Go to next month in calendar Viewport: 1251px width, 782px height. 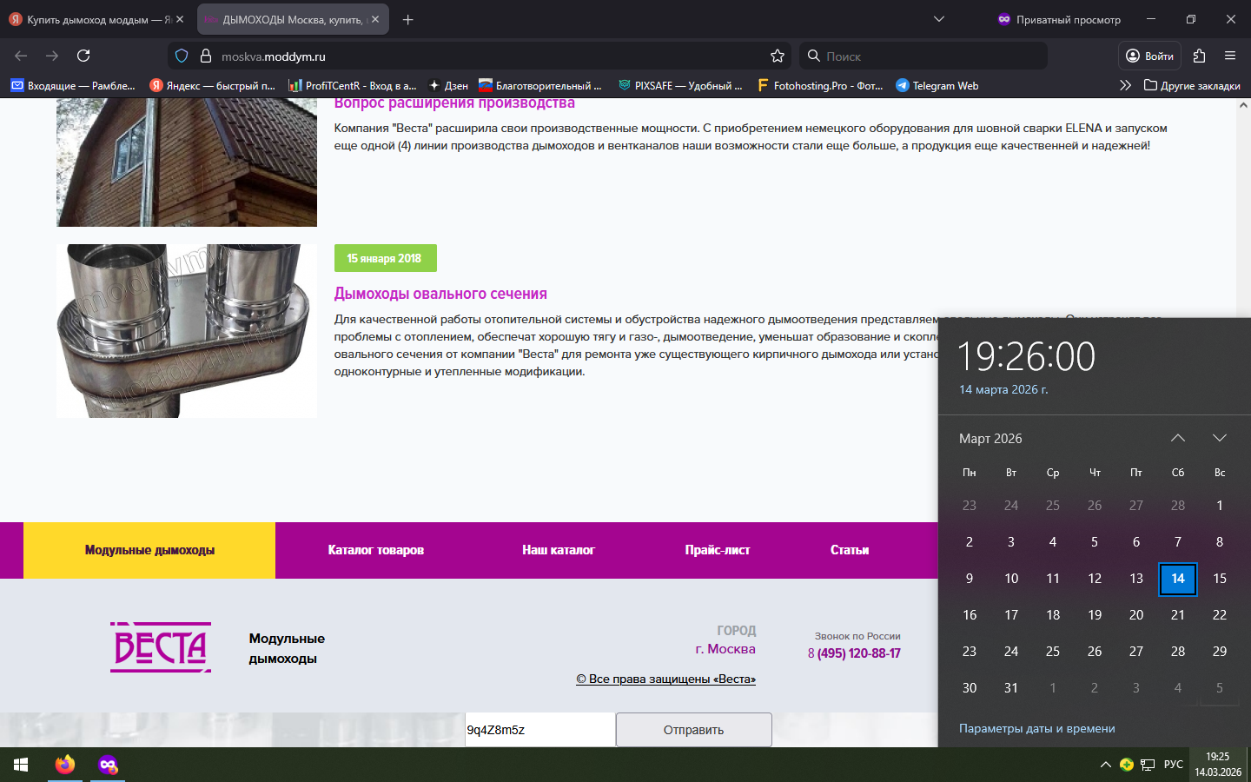tap(1219, 438)
